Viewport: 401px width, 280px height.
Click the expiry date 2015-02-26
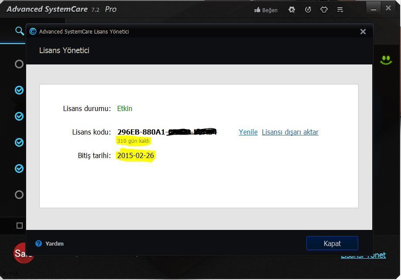pyautogui.click(x=136, y=155)
